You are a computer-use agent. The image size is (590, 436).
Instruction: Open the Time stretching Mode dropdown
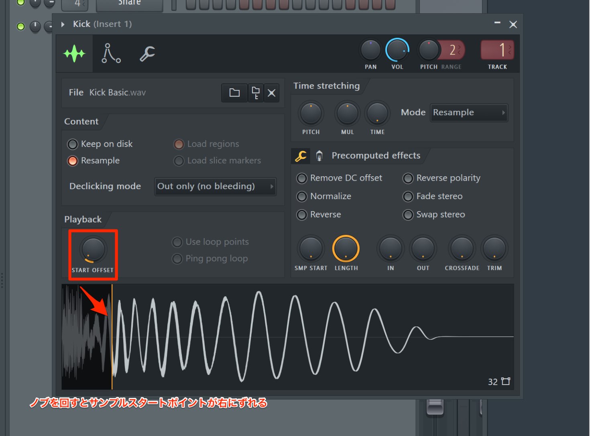pos(469,112)
